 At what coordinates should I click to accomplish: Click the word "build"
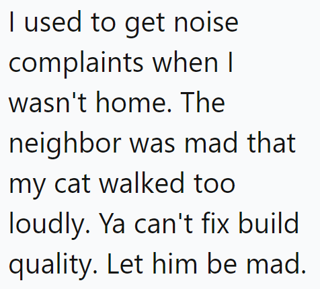[x=268, y=223]
